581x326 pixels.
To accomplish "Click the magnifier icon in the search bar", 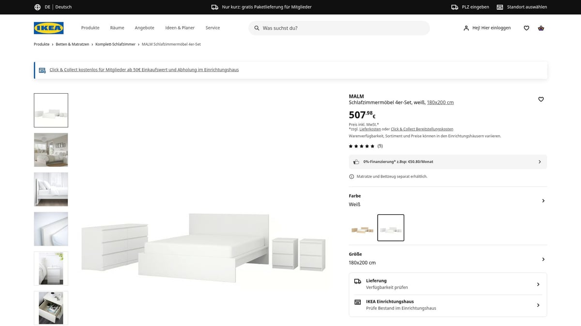I will pos(257,28).
